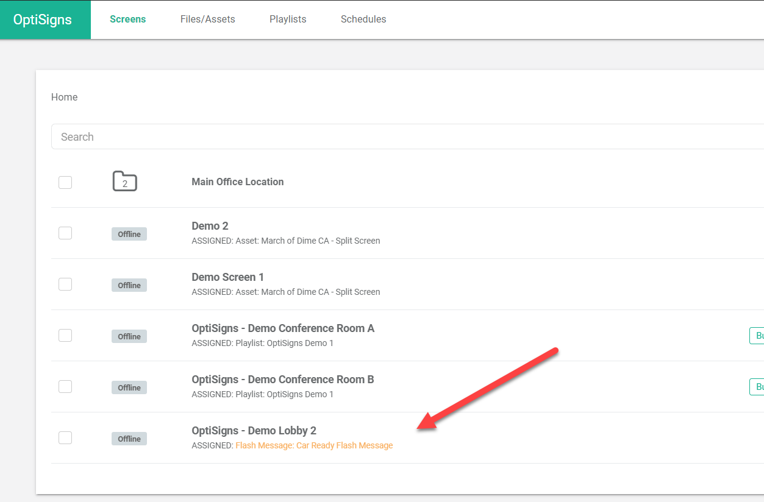Open the Main Office Location folder name
The image size is (764, 502).
tap(238, 182)
